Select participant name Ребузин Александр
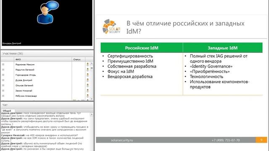The image size is (269, 151). [26, 96]
